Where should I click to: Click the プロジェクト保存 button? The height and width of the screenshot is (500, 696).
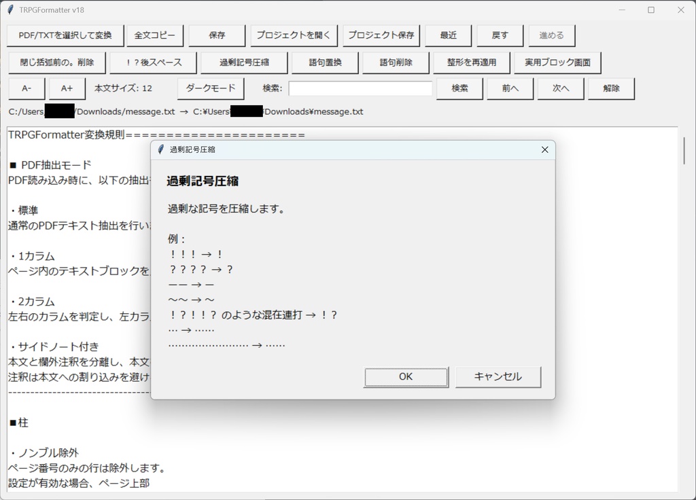point(381,35)
